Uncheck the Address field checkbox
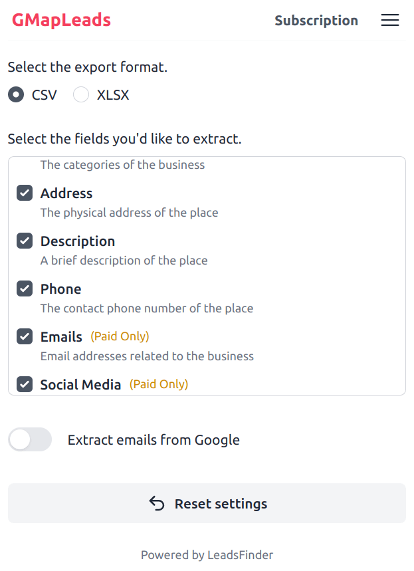This screenshot has height=571, width=414. click(x=25, y=193)
